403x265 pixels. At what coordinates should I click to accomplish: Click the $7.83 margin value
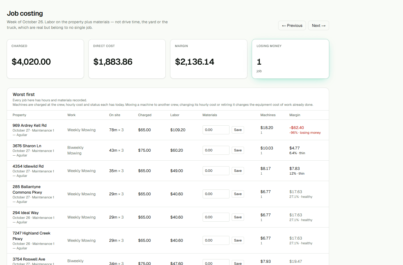(x=294, y=168)
